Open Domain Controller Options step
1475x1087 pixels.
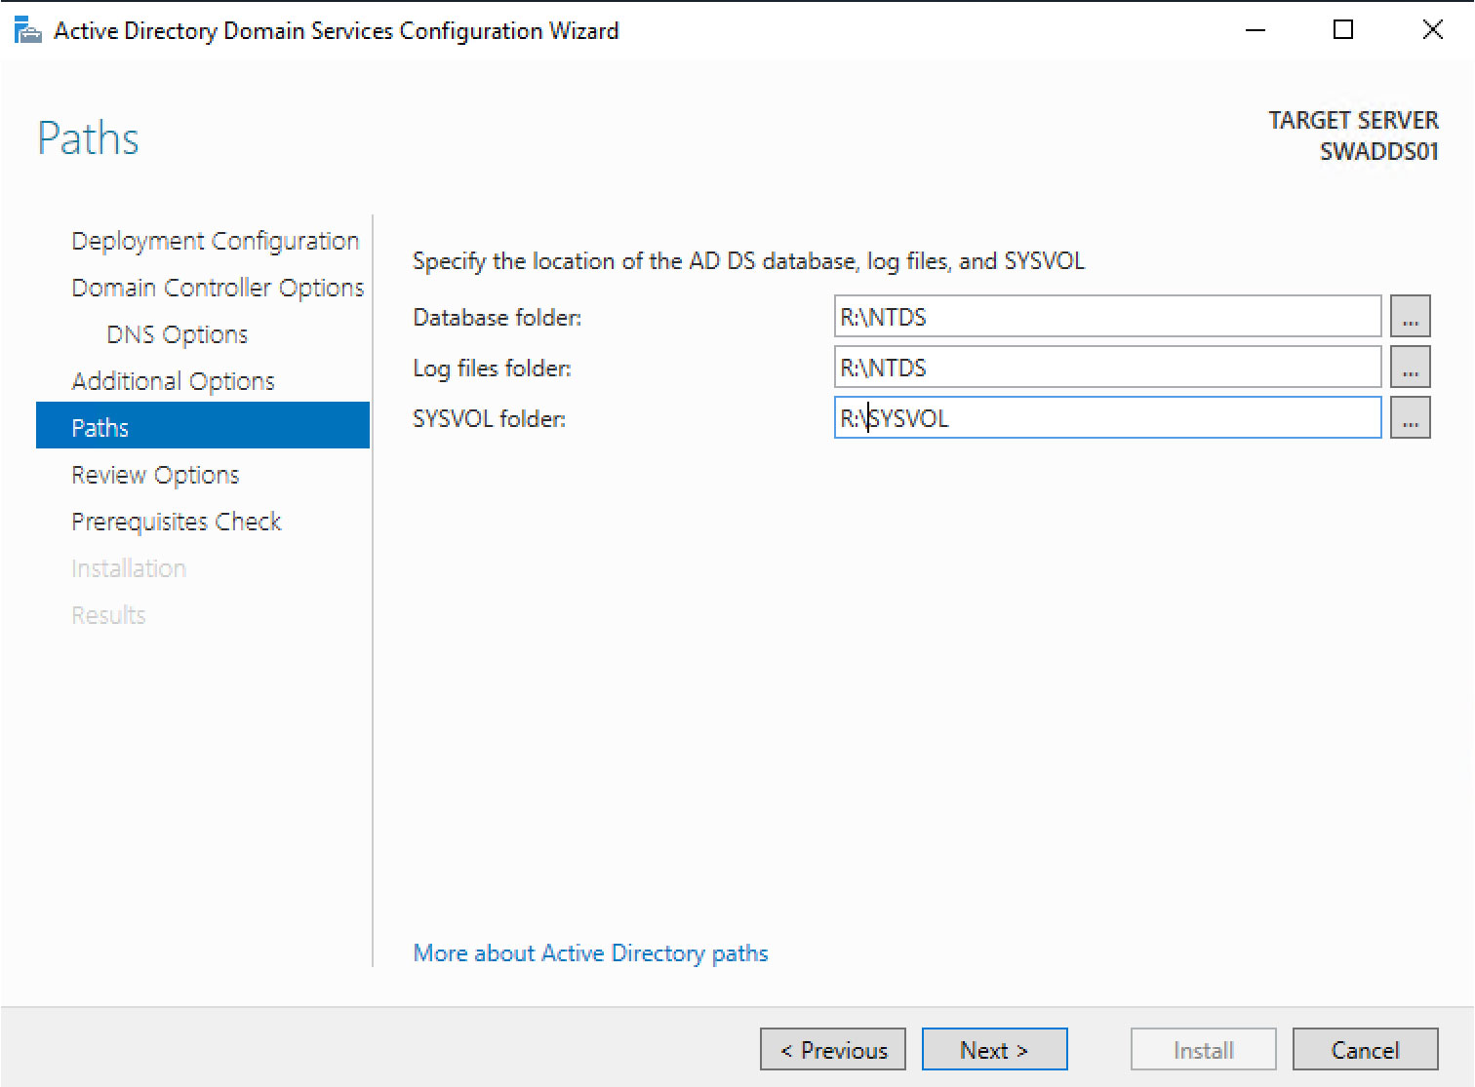[x=218, y=288]
